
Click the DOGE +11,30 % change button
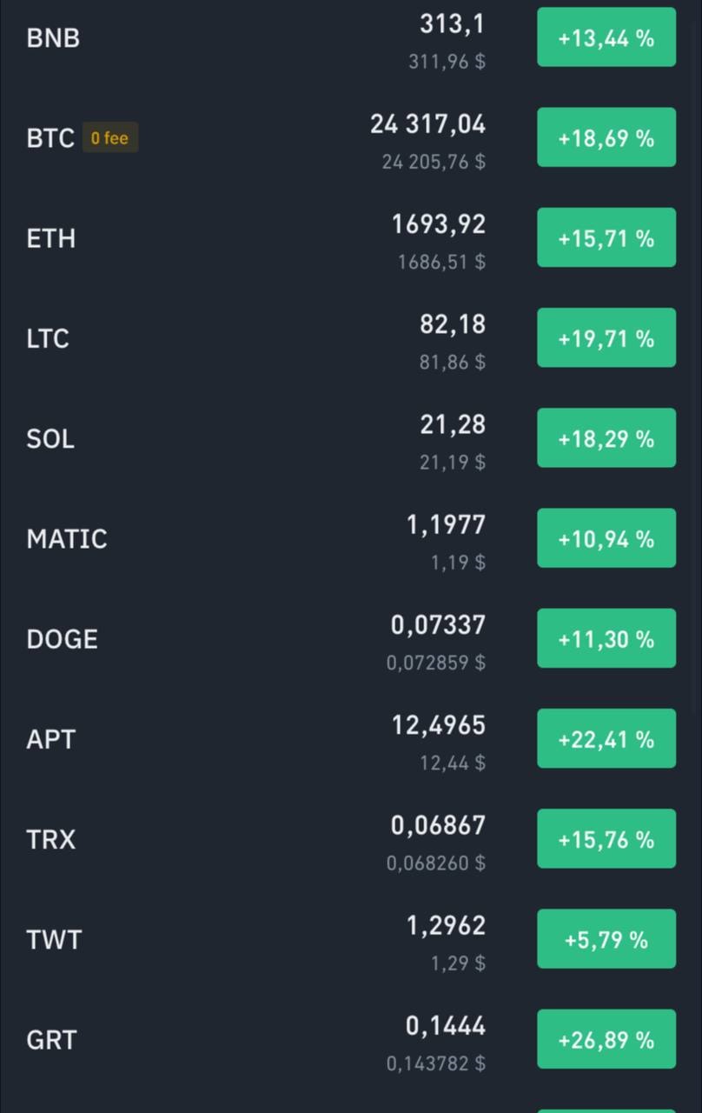(x=606, y=638)
